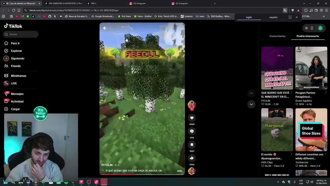Viewport: 330px width, 186px height.
Task: Bookmark the video showing 1887 saves
Action: coord(192,145)
